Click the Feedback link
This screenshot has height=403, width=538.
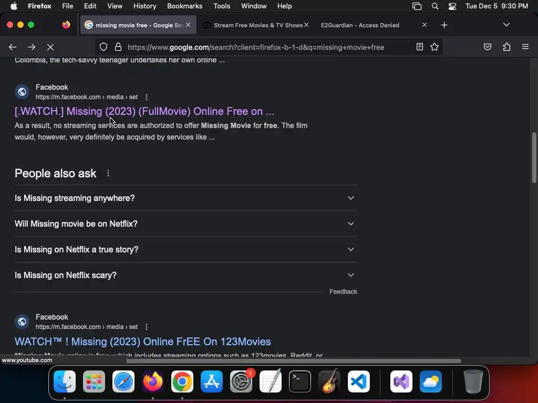coord(343,292)
